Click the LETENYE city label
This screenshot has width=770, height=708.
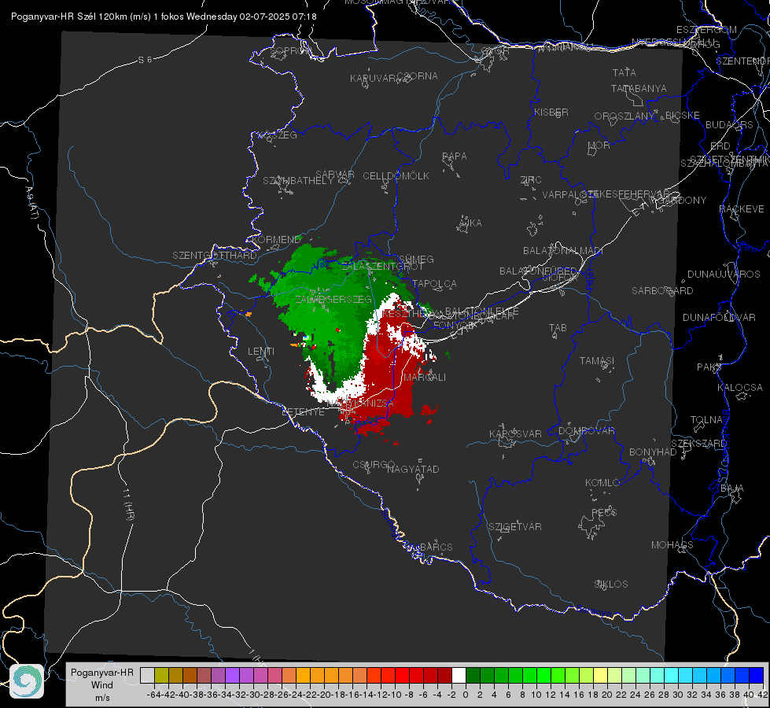303,412
